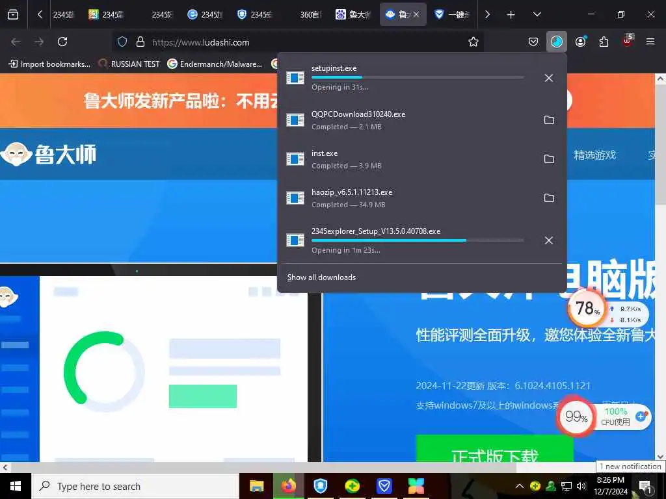Cancel the 2345explorer_Setup download
This screenshot has height=499, width=666.
(x=549, y=240)
